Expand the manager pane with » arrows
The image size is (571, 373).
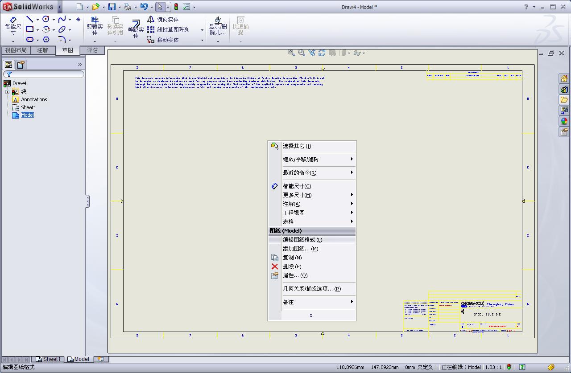tap(80, 65)
